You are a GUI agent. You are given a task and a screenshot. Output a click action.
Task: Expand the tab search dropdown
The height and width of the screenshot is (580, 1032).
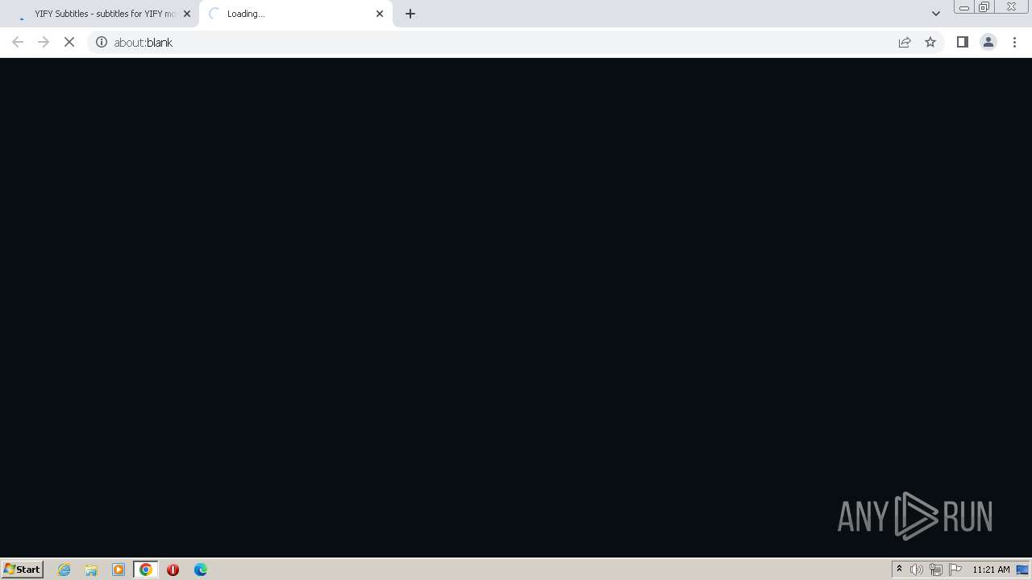pos(936,14)
